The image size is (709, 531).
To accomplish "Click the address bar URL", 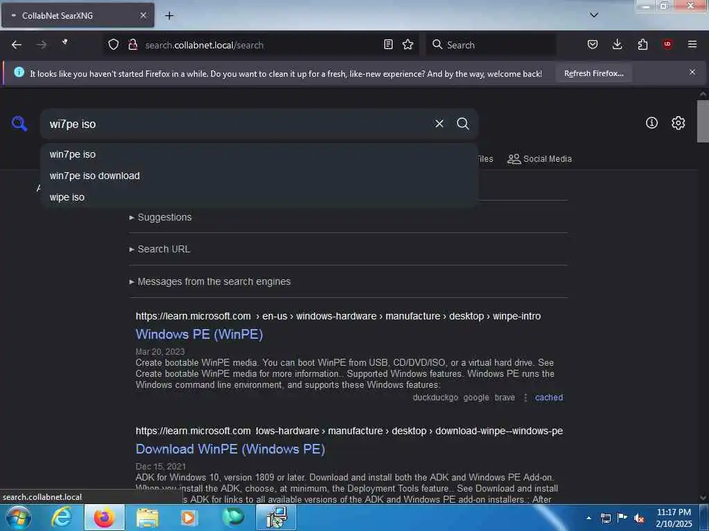I will (x=204, y=45).
